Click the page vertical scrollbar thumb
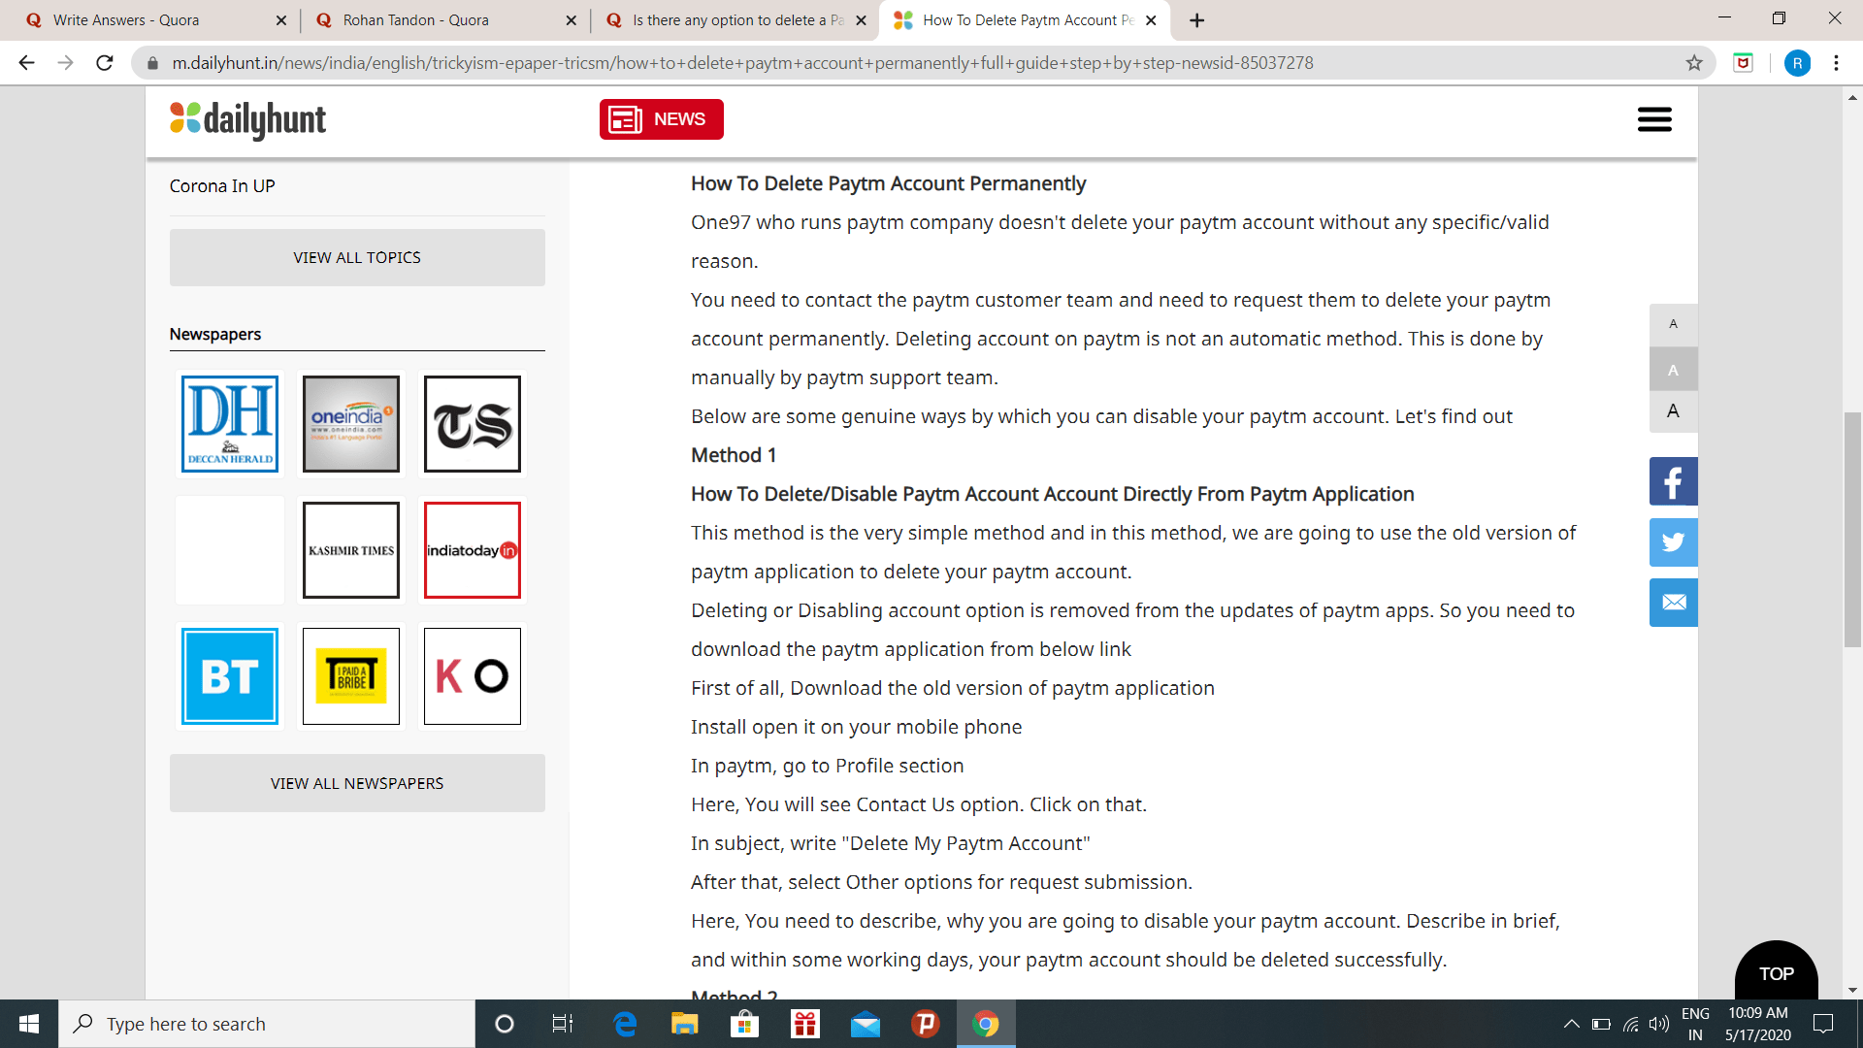The height and width of the screenshot is (1048, 1863). 1852,529
